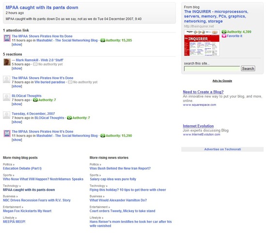Open Mark Ramskill - Web 2.0 'Stuff' link
268x233 pixels.
(38, 60)
